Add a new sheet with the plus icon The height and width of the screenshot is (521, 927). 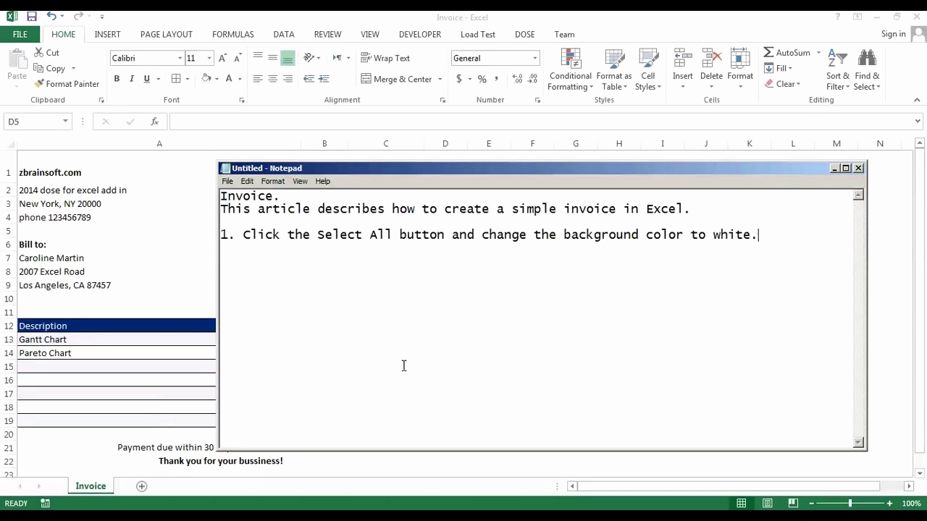pyautogui.click(x=142, y=486)
